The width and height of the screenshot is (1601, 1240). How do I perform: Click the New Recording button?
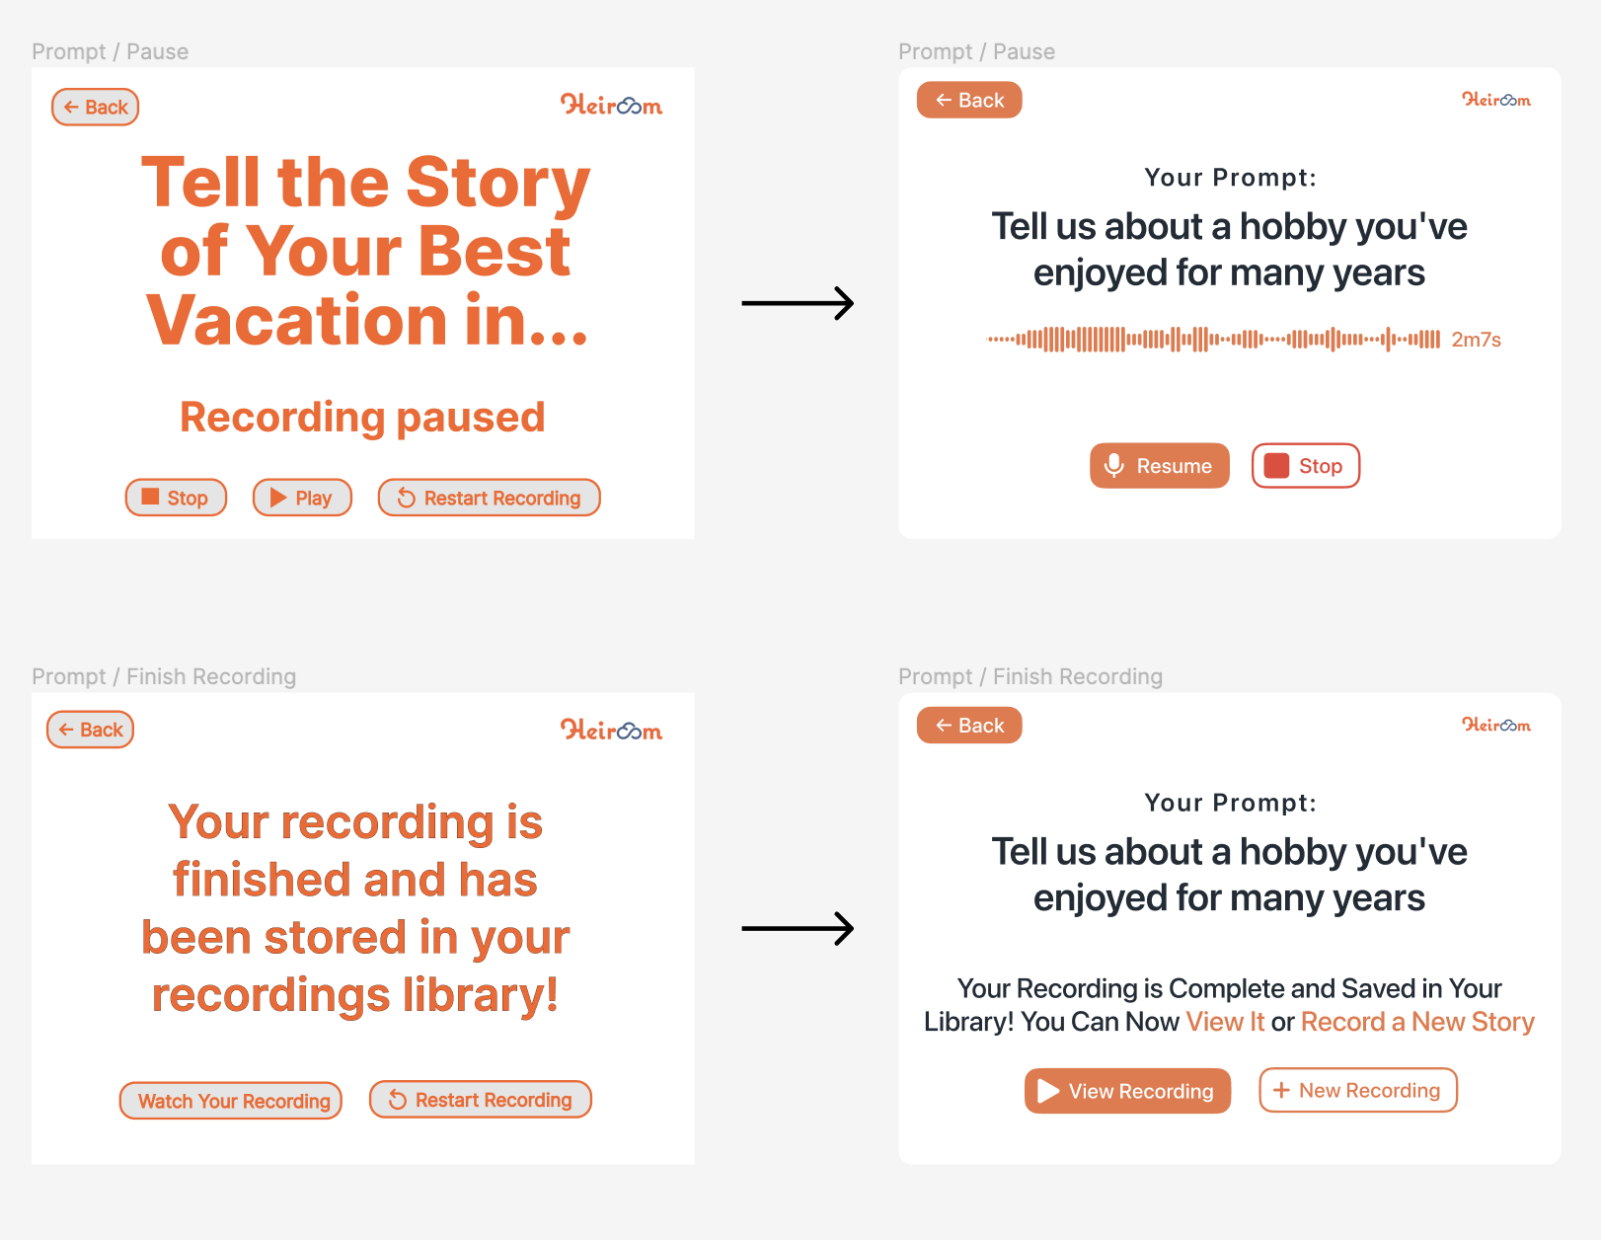(1357, 1090)
